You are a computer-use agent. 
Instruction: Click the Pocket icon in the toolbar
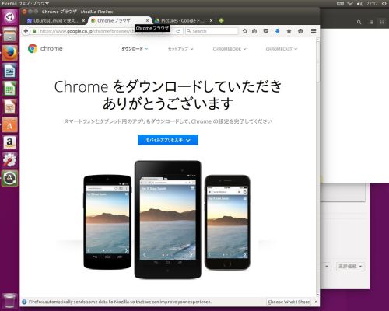[x=266, y=31]
